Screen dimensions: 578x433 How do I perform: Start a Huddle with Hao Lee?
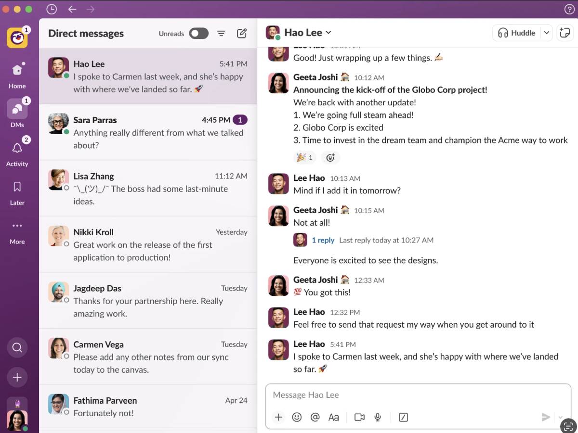(517, 33)
